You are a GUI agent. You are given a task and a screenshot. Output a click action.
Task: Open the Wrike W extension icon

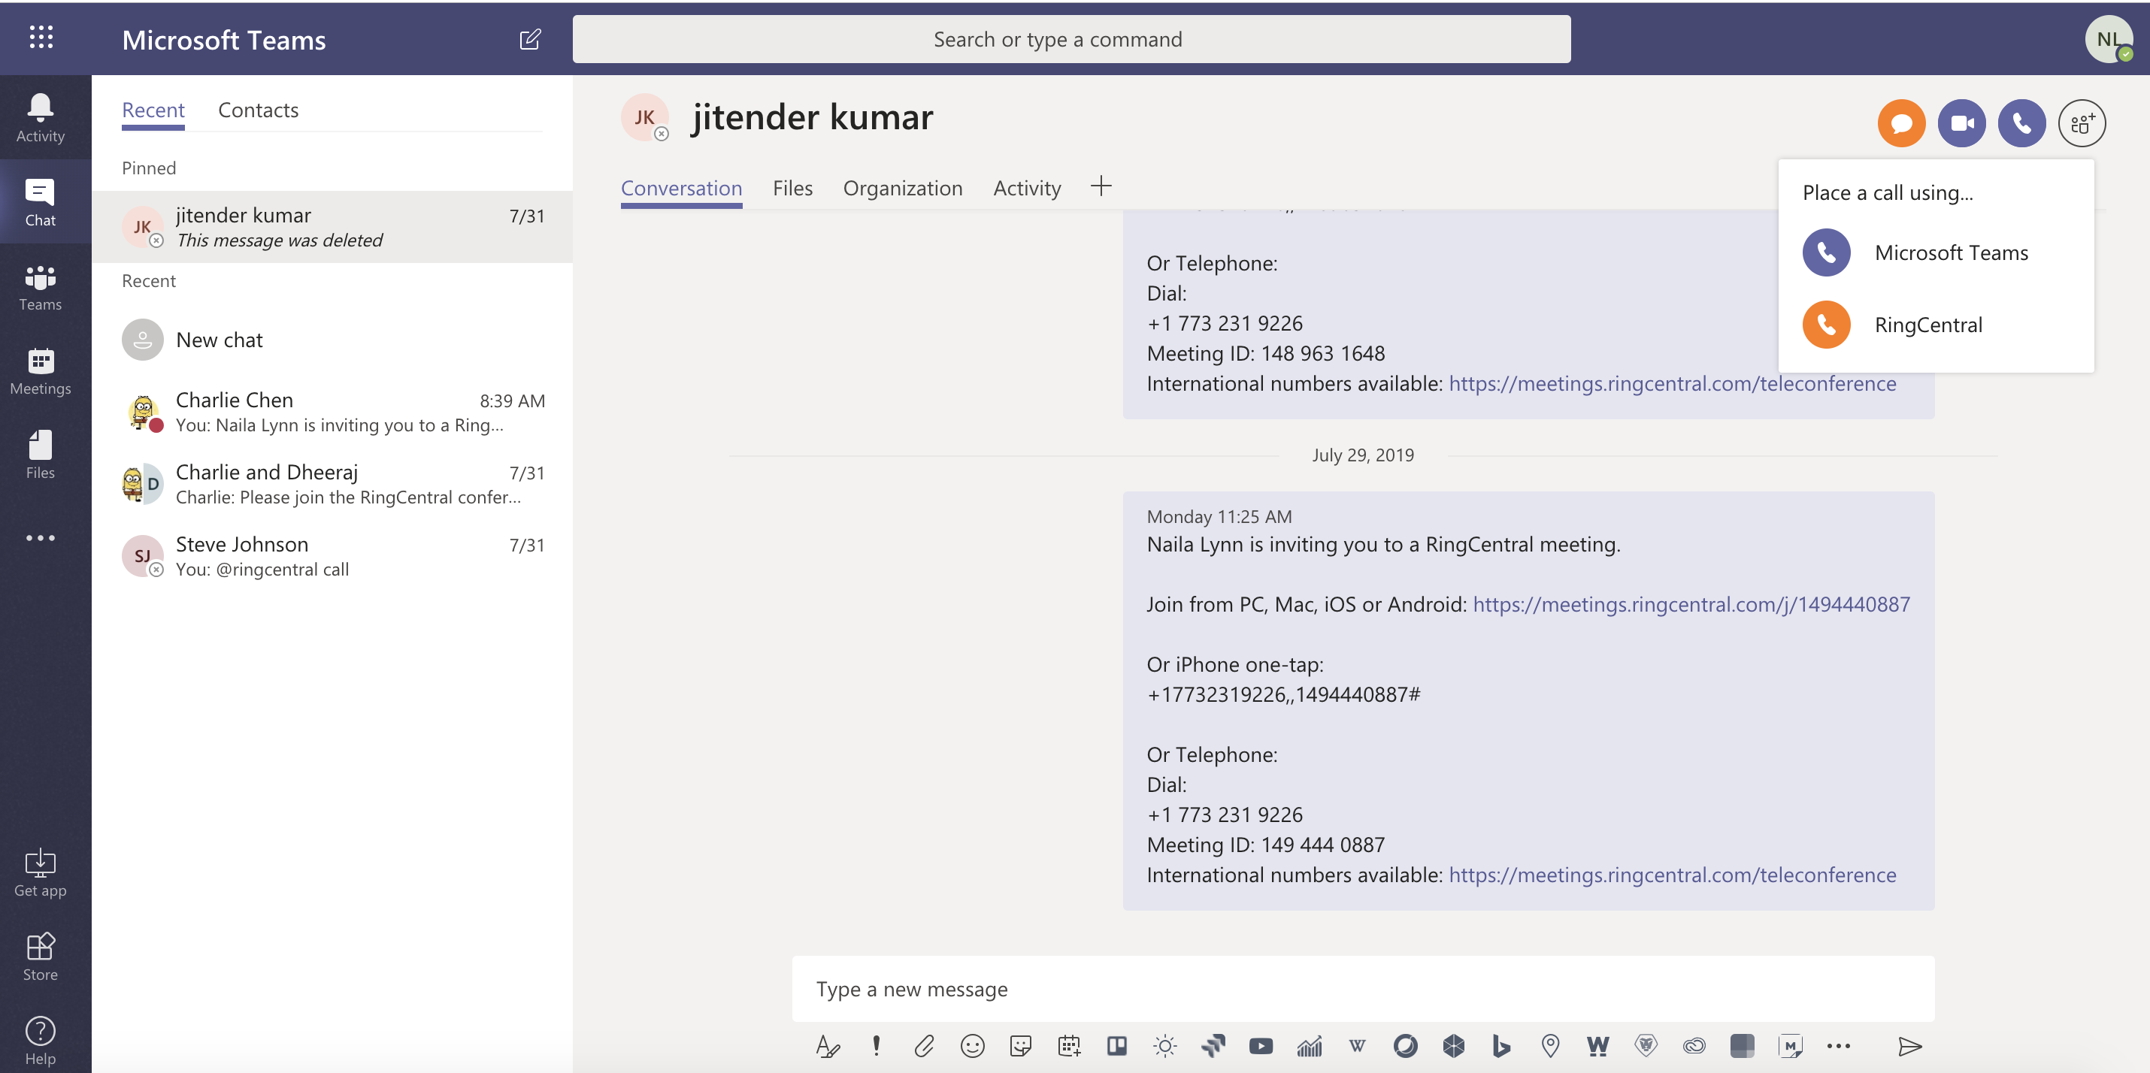pos(1598,1045)
